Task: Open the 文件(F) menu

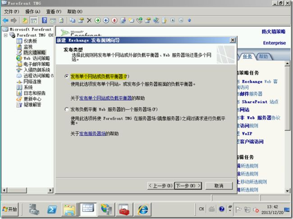Action: pos(12,12)
